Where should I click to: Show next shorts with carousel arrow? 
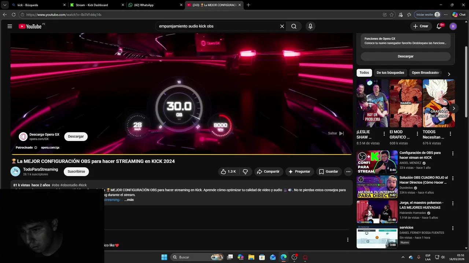tap(454, 108)
